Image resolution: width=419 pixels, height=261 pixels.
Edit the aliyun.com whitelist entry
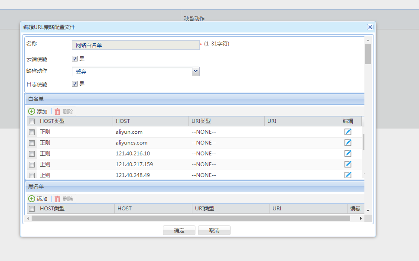point(348,132)
